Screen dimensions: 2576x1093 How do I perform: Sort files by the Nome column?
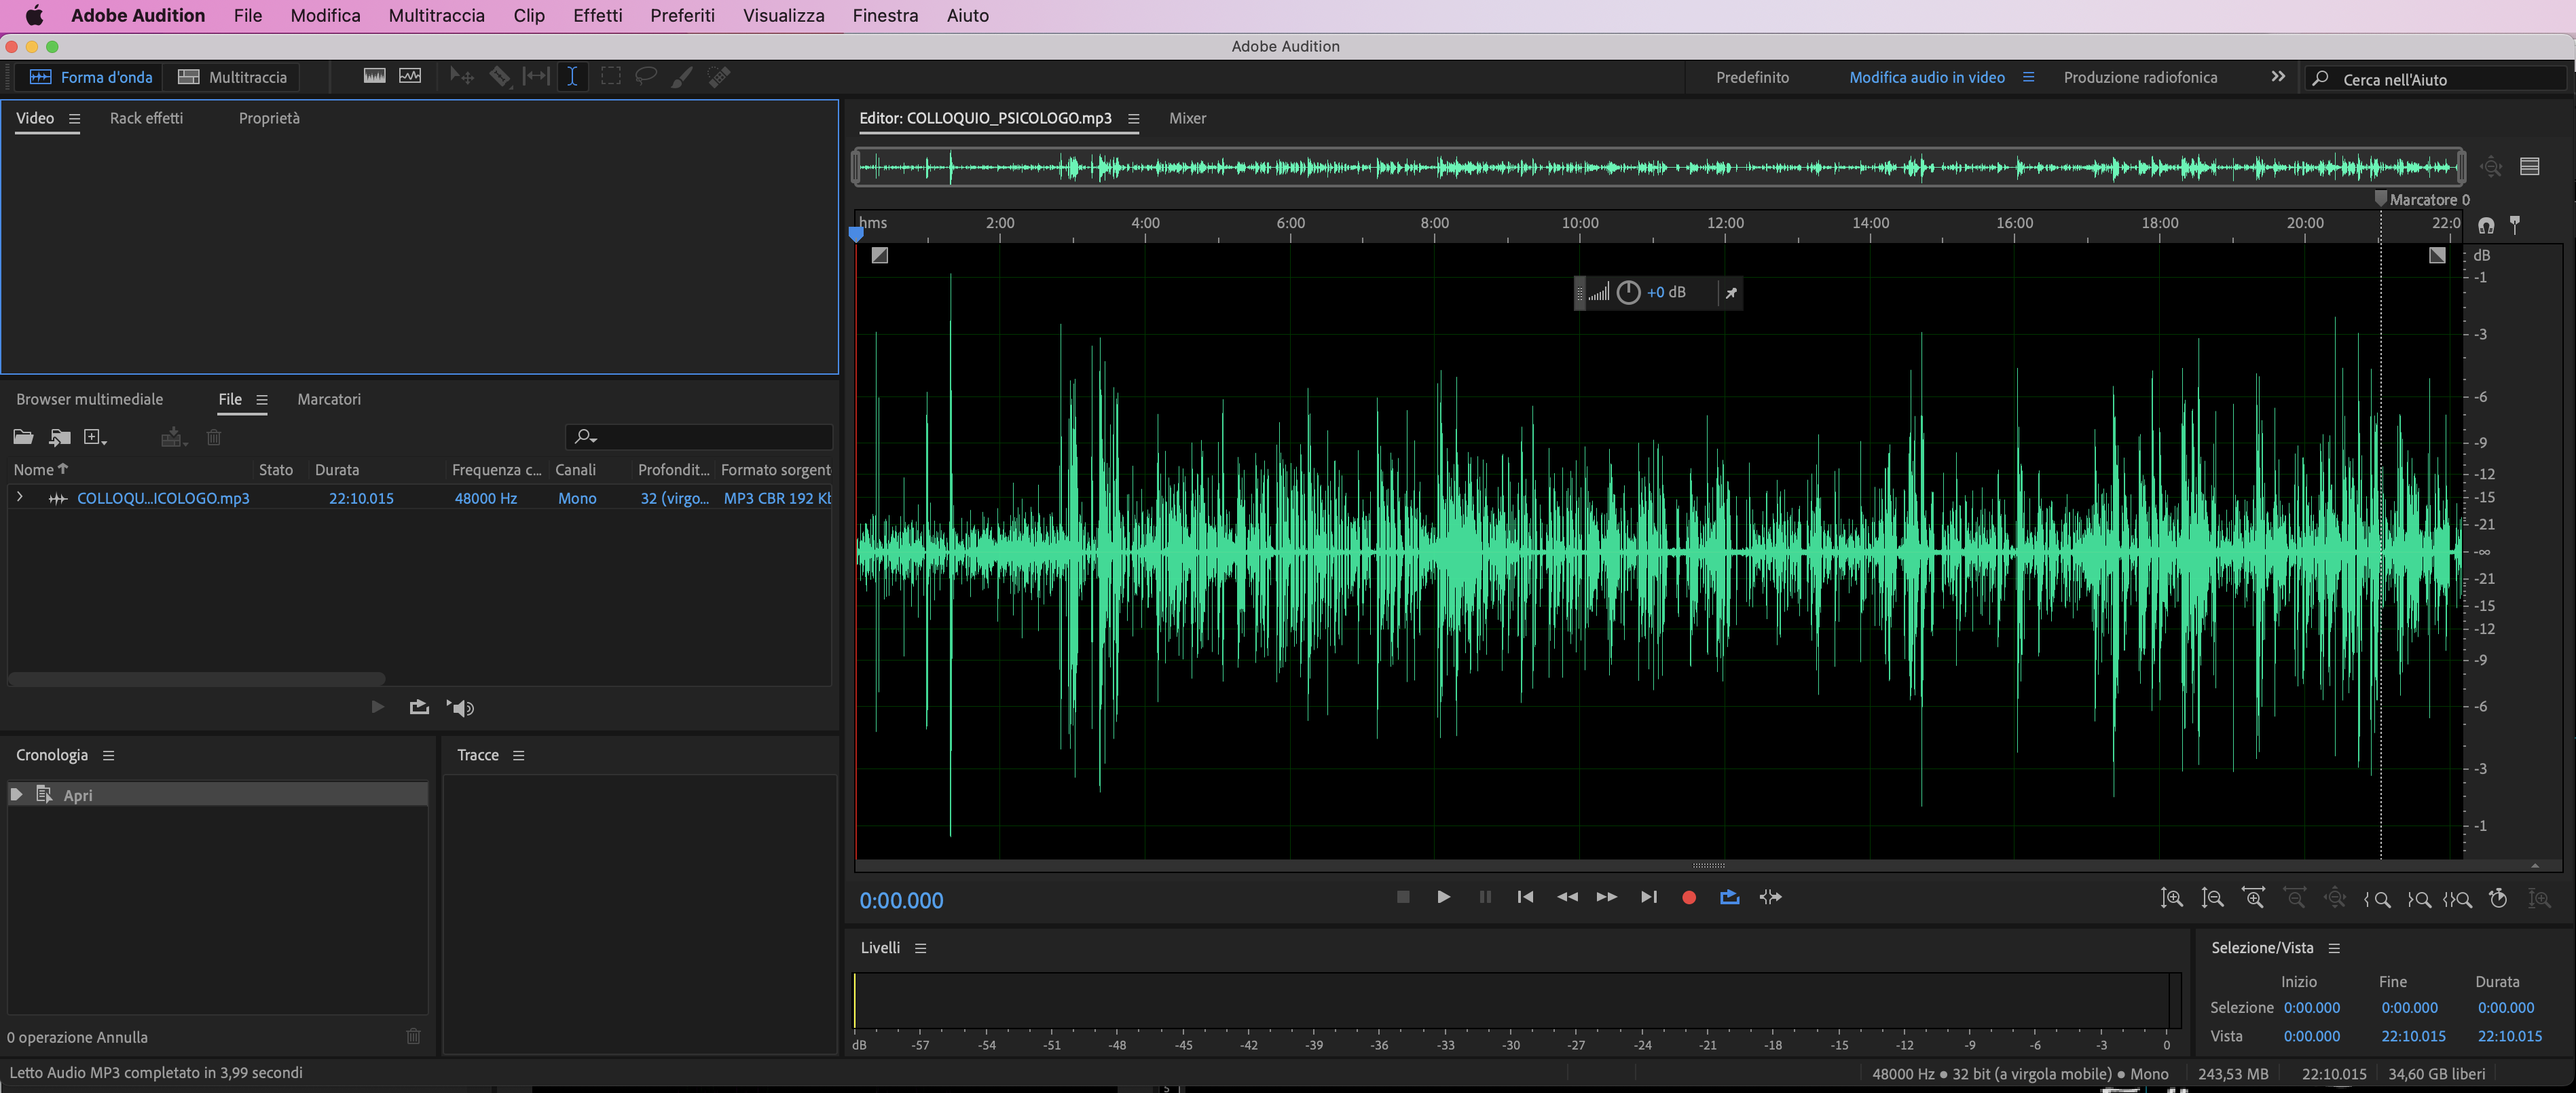pos(41,469)
